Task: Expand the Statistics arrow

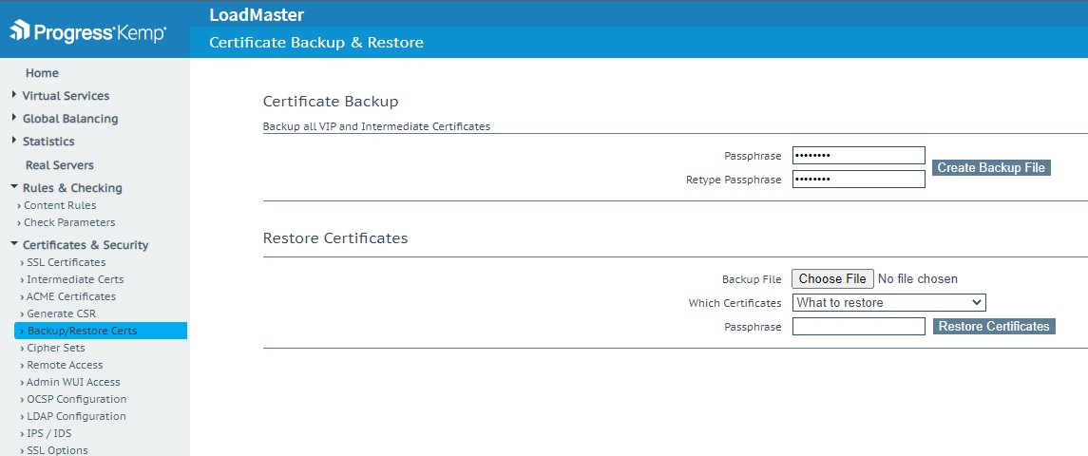Action: click(14, 141)
